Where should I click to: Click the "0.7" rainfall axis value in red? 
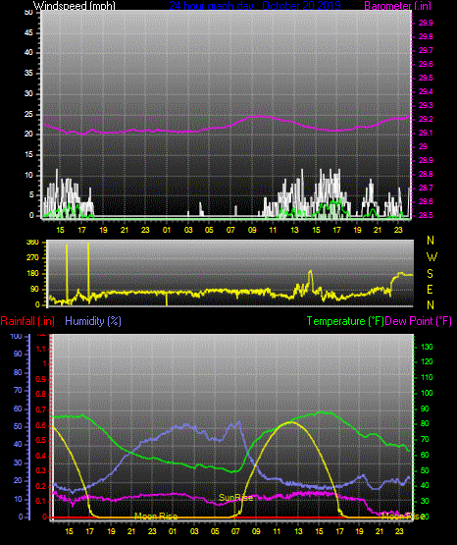coord(41,409)
